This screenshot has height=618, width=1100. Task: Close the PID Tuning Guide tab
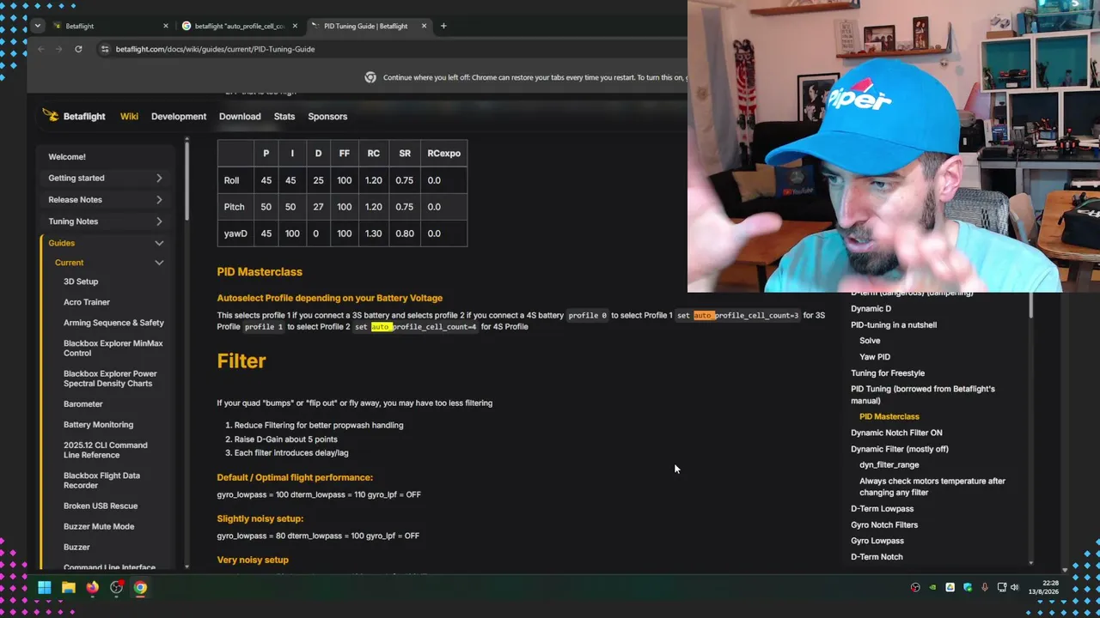(x=424, y=26)
